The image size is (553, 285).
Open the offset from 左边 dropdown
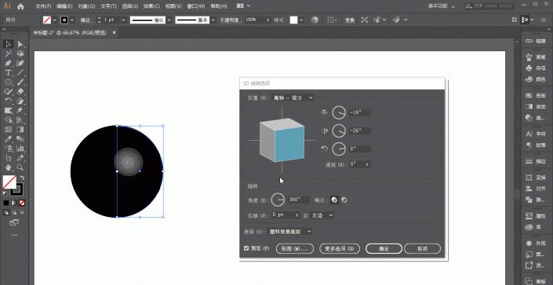click(322, 215)
